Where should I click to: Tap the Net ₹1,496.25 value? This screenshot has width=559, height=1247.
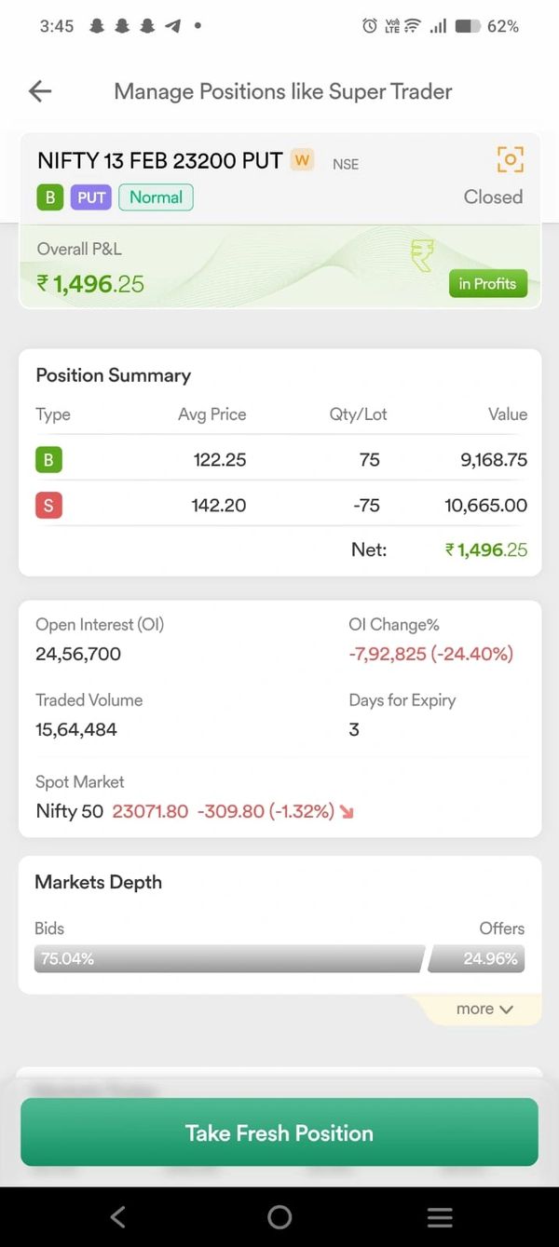click(486, 549)
